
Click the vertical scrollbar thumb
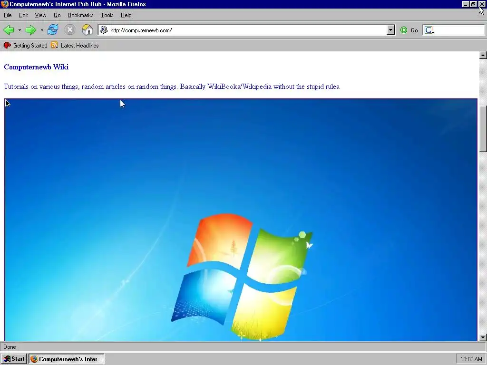[483, 129]
